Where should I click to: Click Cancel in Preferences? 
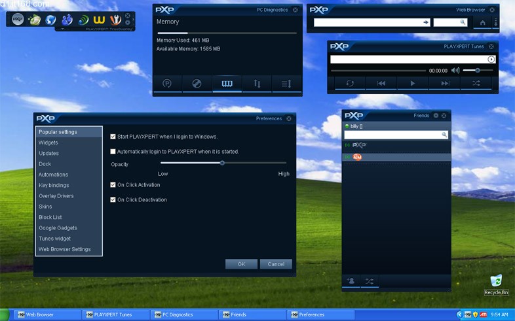tap(276, 264)
